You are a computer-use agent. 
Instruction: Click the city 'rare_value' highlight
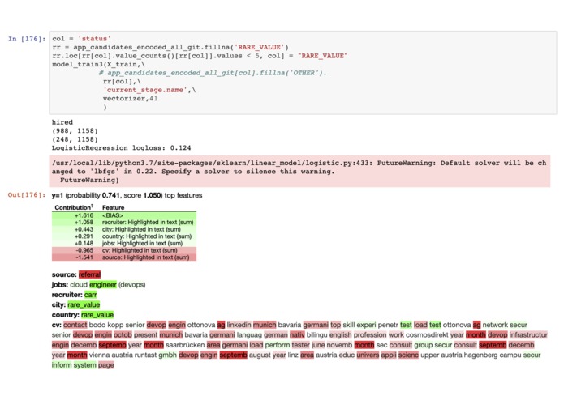pos(84,304)
